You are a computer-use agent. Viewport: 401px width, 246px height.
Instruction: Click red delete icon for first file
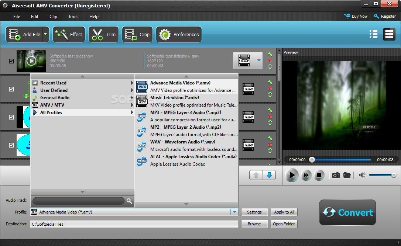[270, 60]
